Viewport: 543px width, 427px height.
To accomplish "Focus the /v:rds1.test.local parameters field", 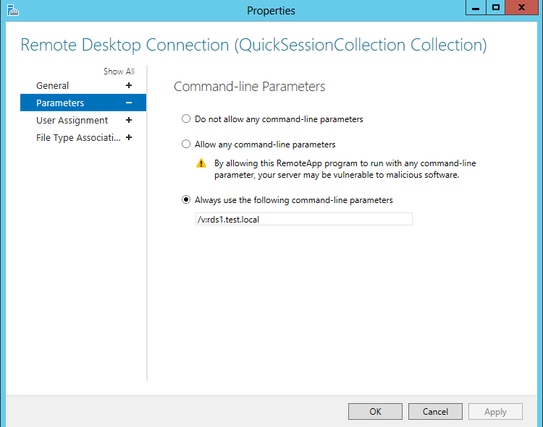I will coord(304,219).
